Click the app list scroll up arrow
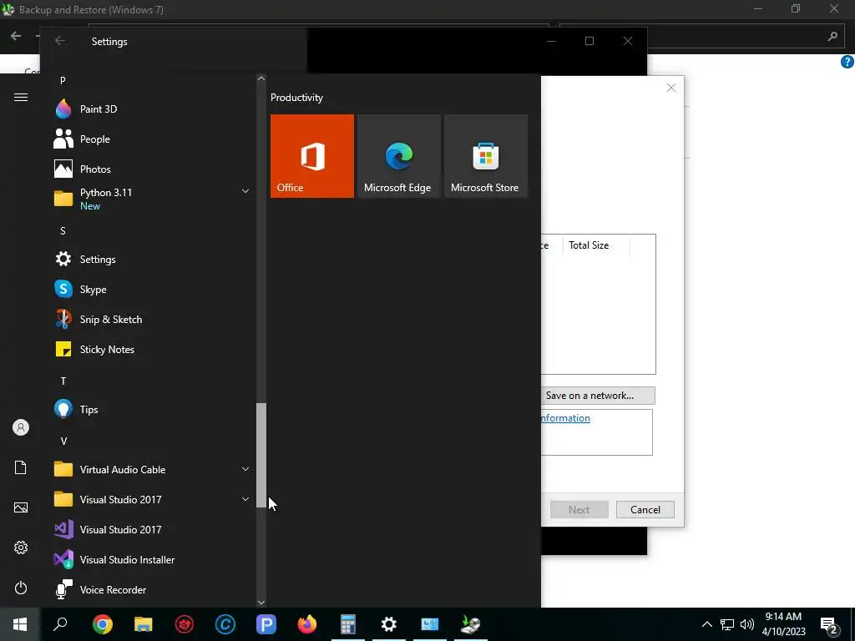 pos(261,78)
